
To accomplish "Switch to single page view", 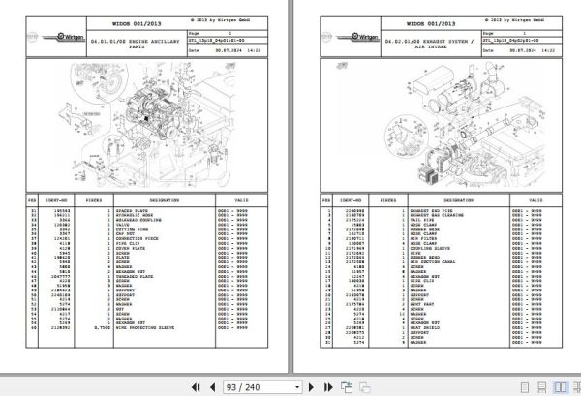I will click(525, 387).
